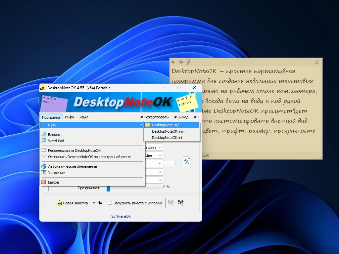Viewport: 339px width, 254px height.
Task: Open the Программа menu
Action: tap(51, 117)
